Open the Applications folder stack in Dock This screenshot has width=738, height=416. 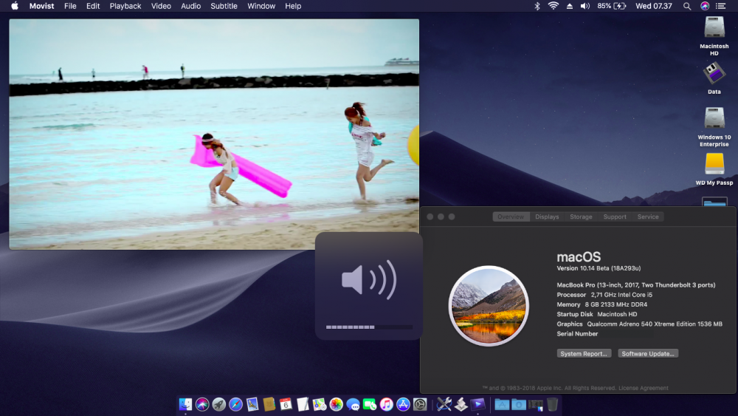click(x=502, y=404)
